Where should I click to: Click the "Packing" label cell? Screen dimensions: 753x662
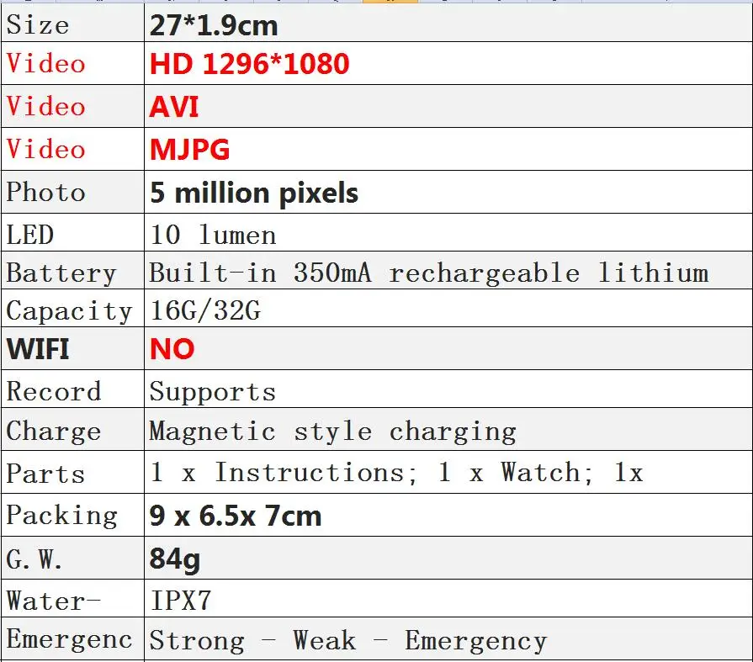72,515
